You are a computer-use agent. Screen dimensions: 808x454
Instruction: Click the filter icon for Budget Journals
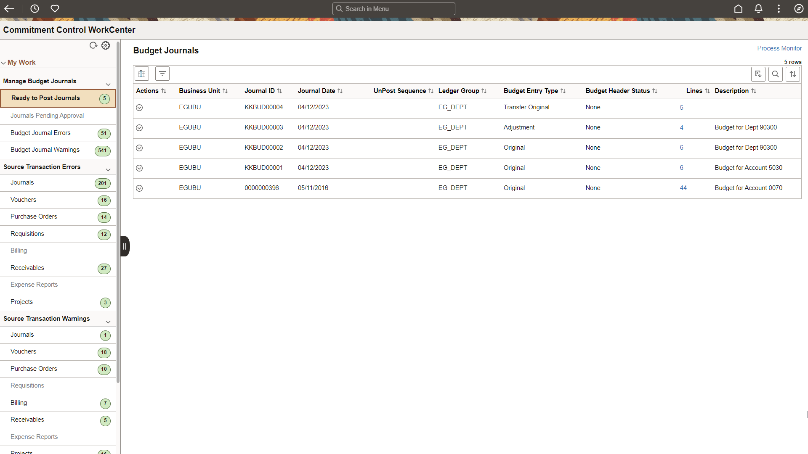162,73
